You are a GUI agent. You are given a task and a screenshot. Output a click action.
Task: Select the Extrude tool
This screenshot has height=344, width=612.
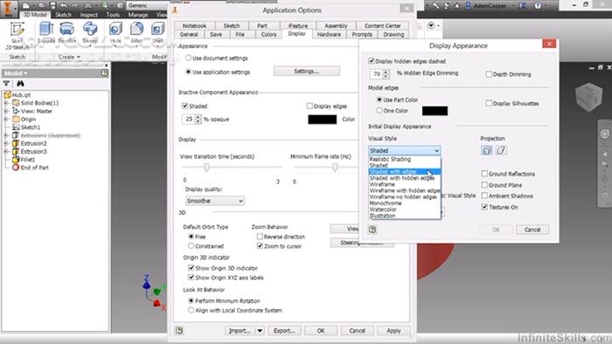coord(46,32)
